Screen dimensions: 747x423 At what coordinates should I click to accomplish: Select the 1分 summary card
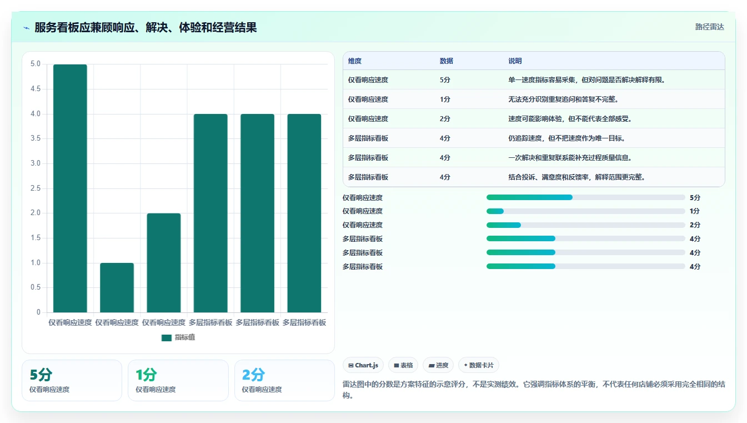pos(178,380)
